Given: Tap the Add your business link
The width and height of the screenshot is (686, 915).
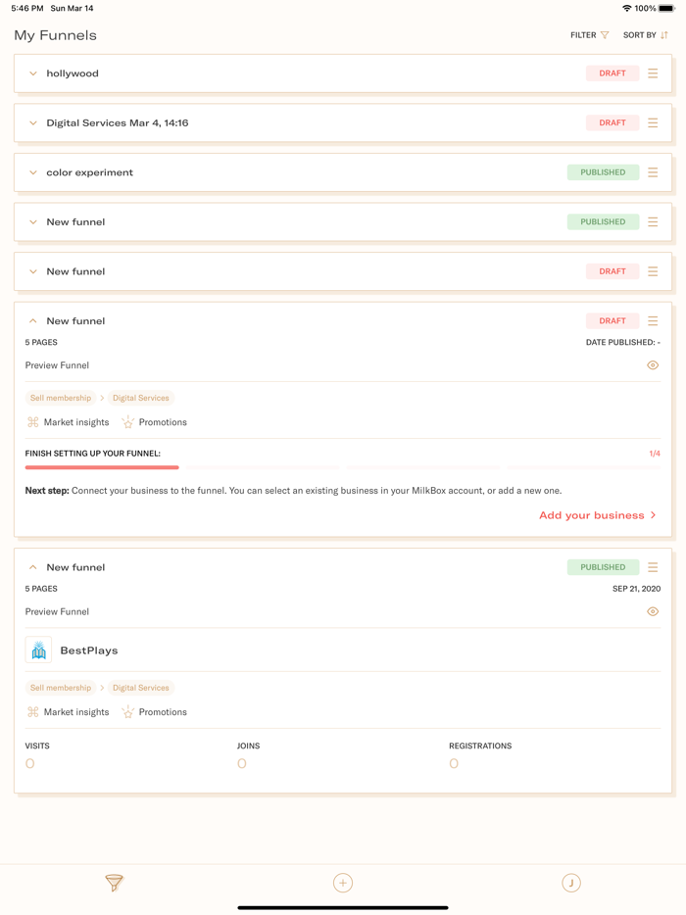Looking at the screenshot, I should [x=597, y=515].
